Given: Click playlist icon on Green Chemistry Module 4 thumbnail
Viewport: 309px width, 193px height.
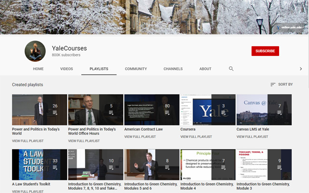Looking at the screenshot, I should click(223, 167).
